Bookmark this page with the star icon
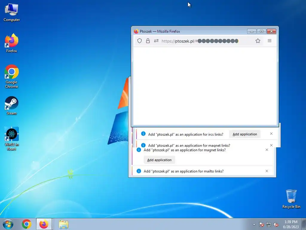306x230 pixels. 258,41
